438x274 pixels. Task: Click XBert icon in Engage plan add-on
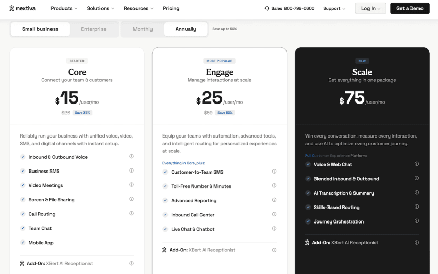coord(164,250)
